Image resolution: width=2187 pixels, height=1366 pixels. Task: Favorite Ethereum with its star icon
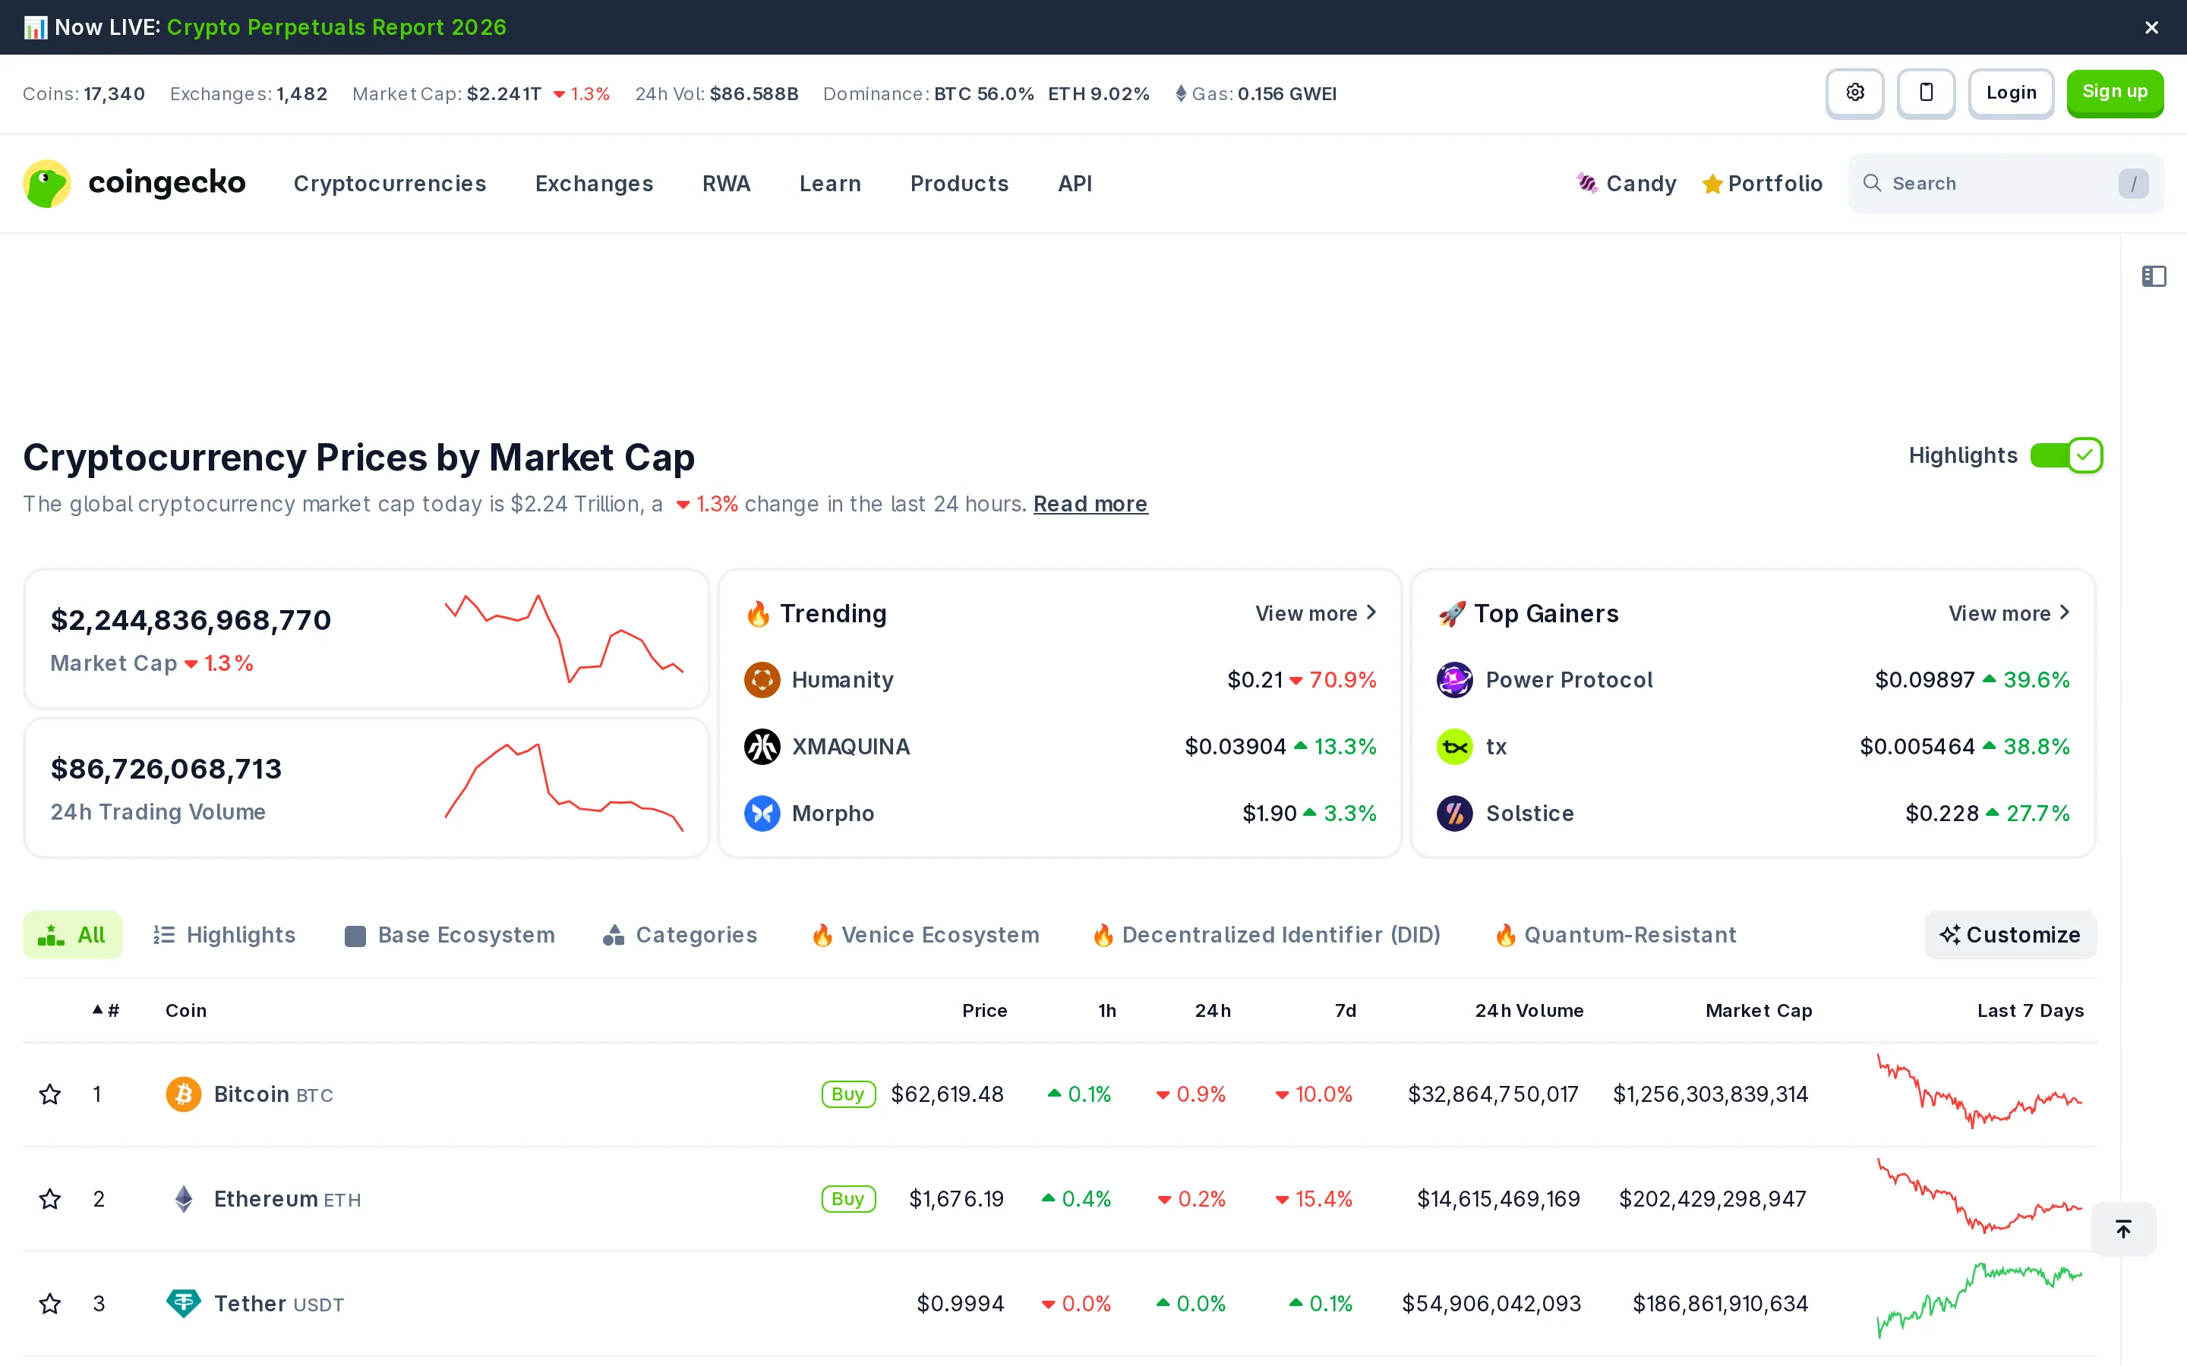coord(49,1200)
